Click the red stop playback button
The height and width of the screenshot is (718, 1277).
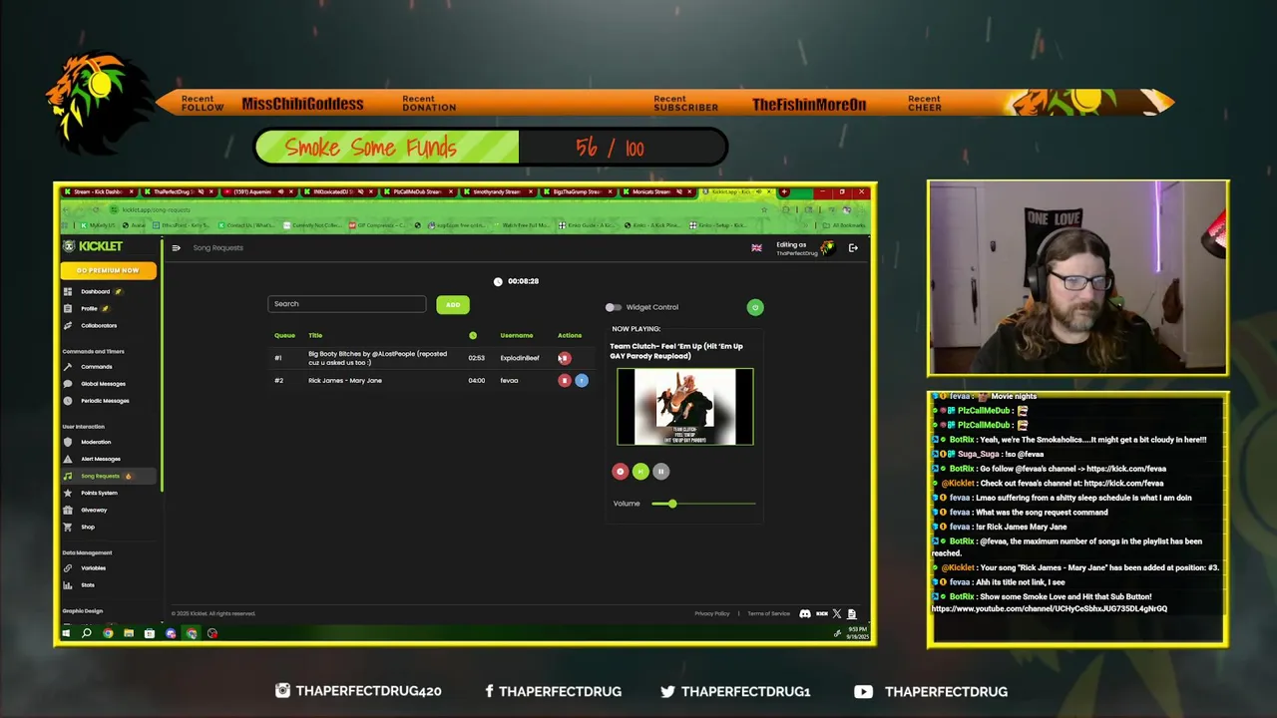(621, 472)
